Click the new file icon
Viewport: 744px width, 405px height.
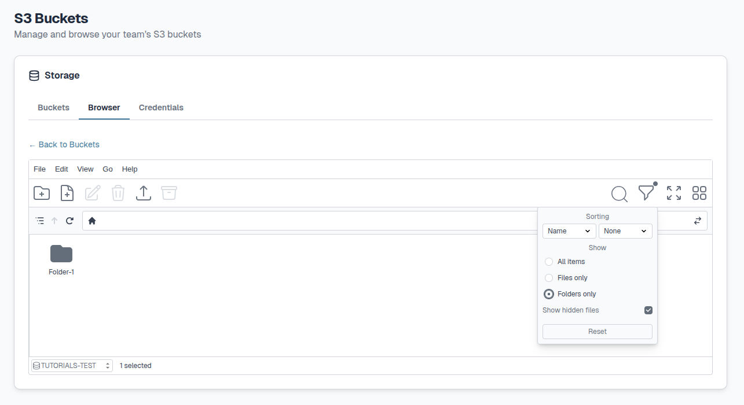[67, 193]
